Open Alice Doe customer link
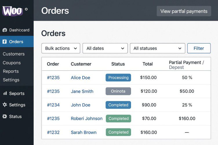This screenshot has width=218, height=145. tap(80, 78)
